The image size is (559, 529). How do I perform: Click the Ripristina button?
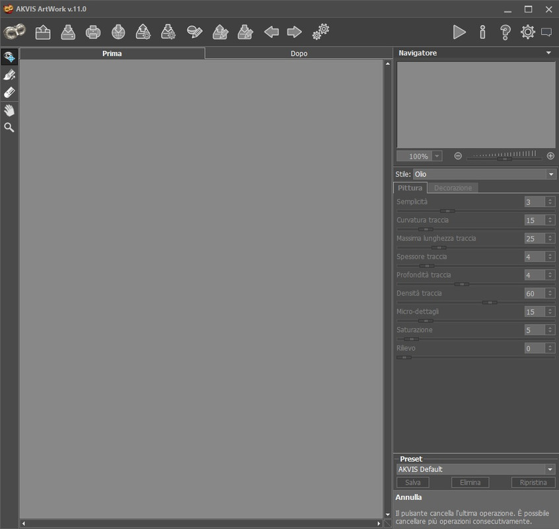(533, 482)
